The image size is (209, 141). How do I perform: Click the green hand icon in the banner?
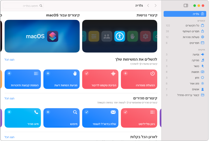pos(133,36)
